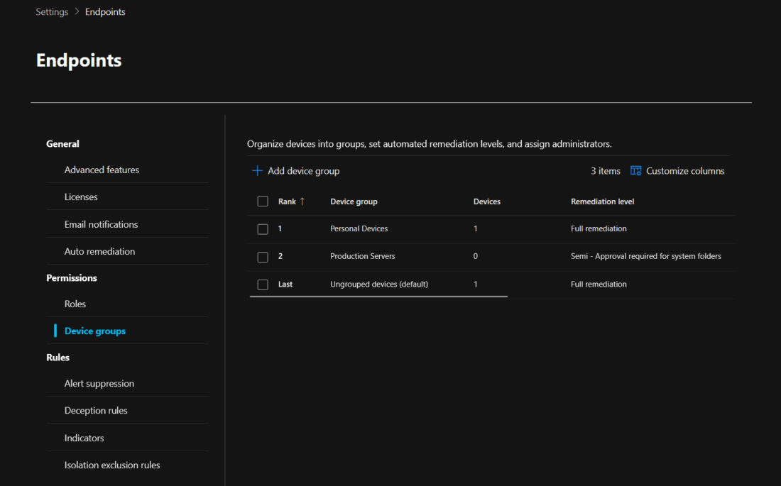Check the Ungrouped devices row checkbox

(263, 285)
